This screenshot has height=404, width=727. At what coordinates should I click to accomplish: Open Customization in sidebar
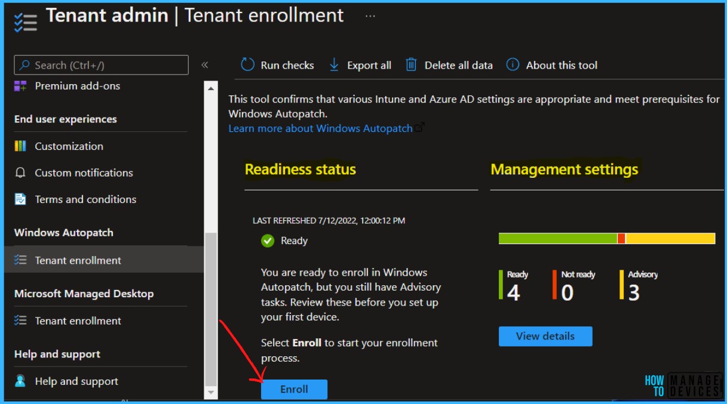pyautogui.click(x=69, y=146)
